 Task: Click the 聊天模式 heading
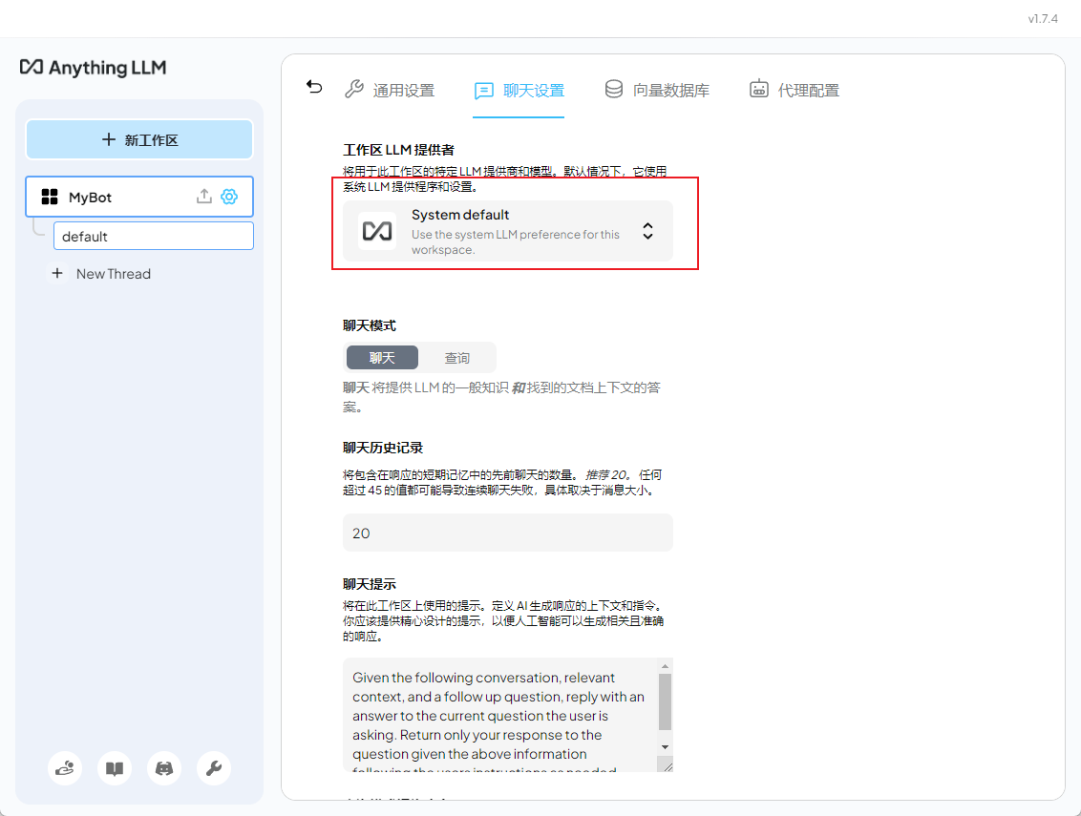[370, 325]
